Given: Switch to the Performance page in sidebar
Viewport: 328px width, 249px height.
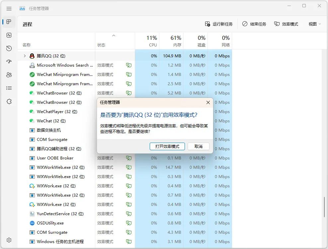Looking at the screenshot, I should coord(9,35).
